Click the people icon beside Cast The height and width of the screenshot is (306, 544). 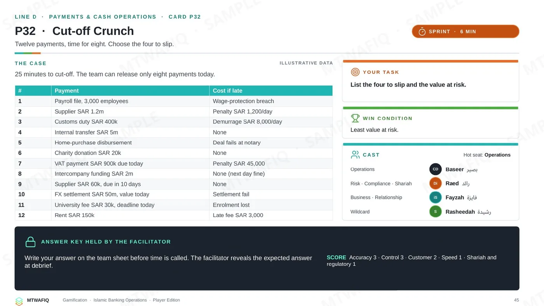click(x=355, y=155)
